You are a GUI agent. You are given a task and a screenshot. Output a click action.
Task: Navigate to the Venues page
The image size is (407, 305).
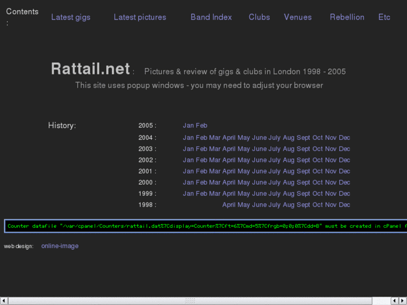click(298, 17)
